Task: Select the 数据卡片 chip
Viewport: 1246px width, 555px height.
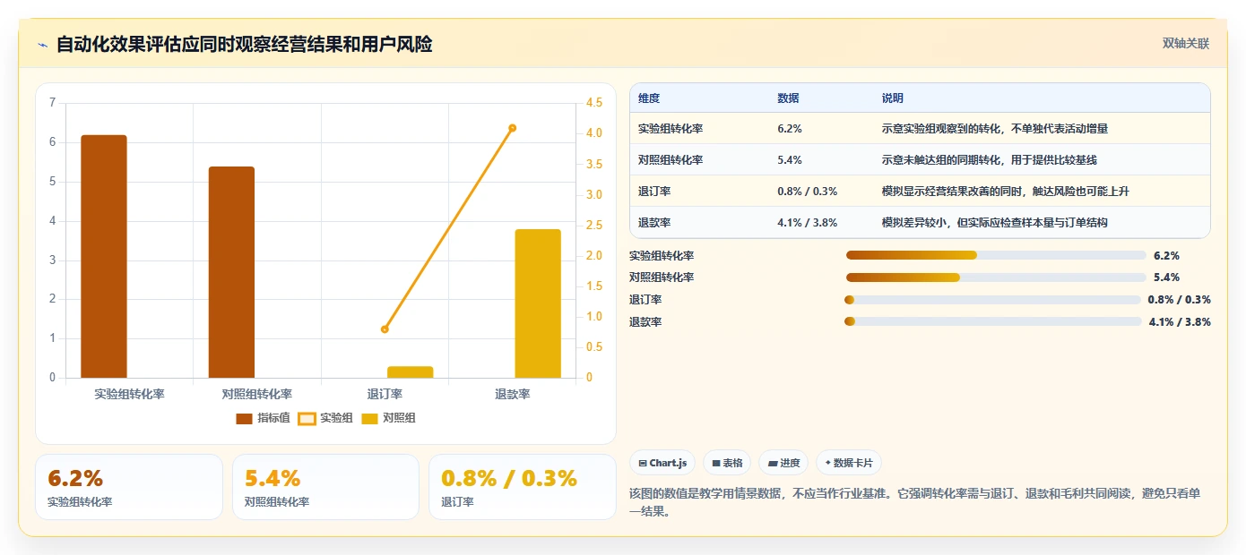Action: [849, 463]
